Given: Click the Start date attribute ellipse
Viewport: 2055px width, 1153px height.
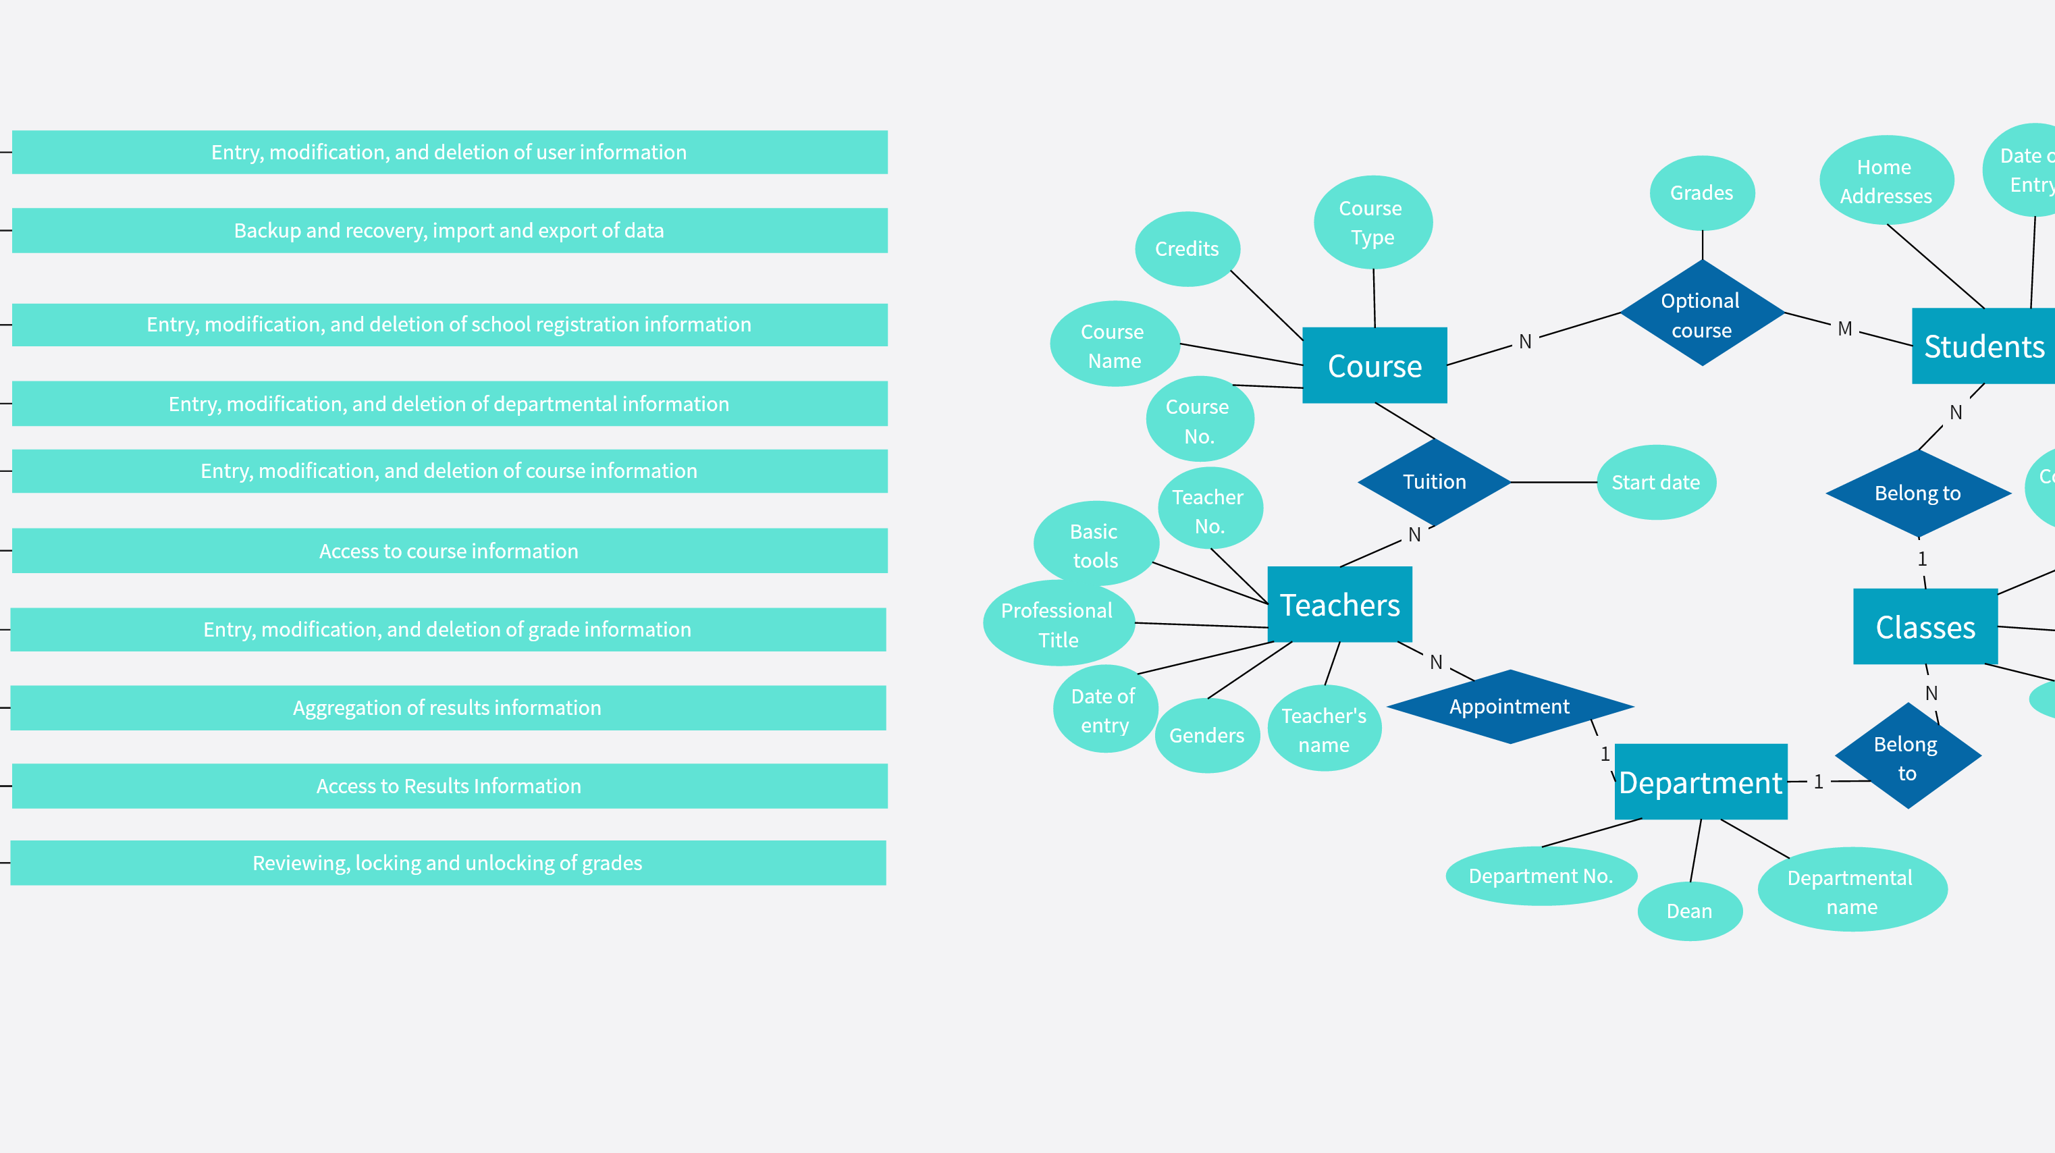Looking at the screenshot, I should [1655, 481].
